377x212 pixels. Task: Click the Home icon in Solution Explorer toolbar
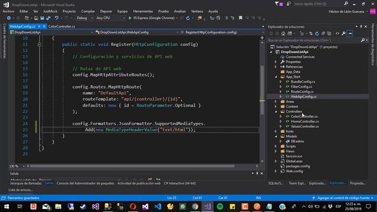coord(283,34)
